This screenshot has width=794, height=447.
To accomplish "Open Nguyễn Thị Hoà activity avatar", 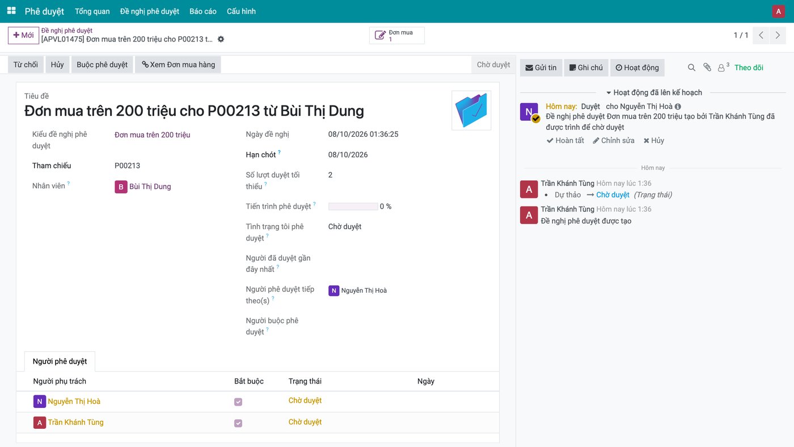I will coord(529,112).
